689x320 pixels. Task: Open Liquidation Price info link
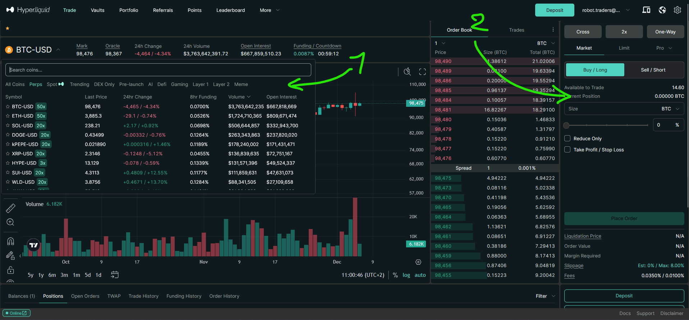[x=583, y=236]
